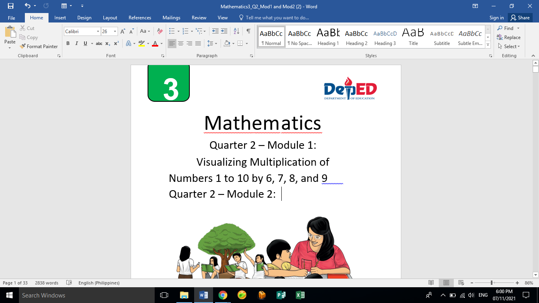Click the Save icon in quick access toolbar
The height and width of the screenshot is (303, 539).
(10, 6)
